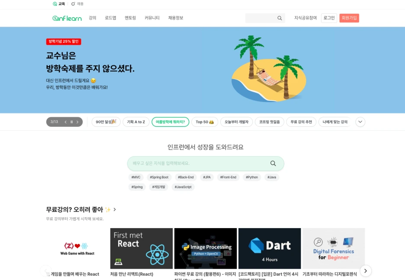Click the 로그인 button
This screenshot has height=280, width=405.
point(329,18)
